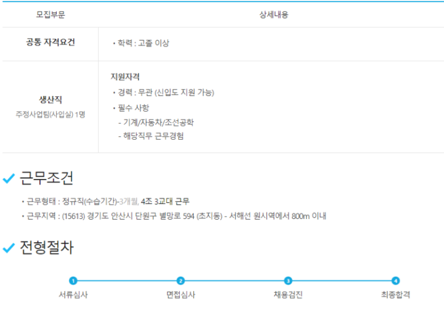Click the 서류심사 step label
The image size is (444, 316).
click(73, 295)
